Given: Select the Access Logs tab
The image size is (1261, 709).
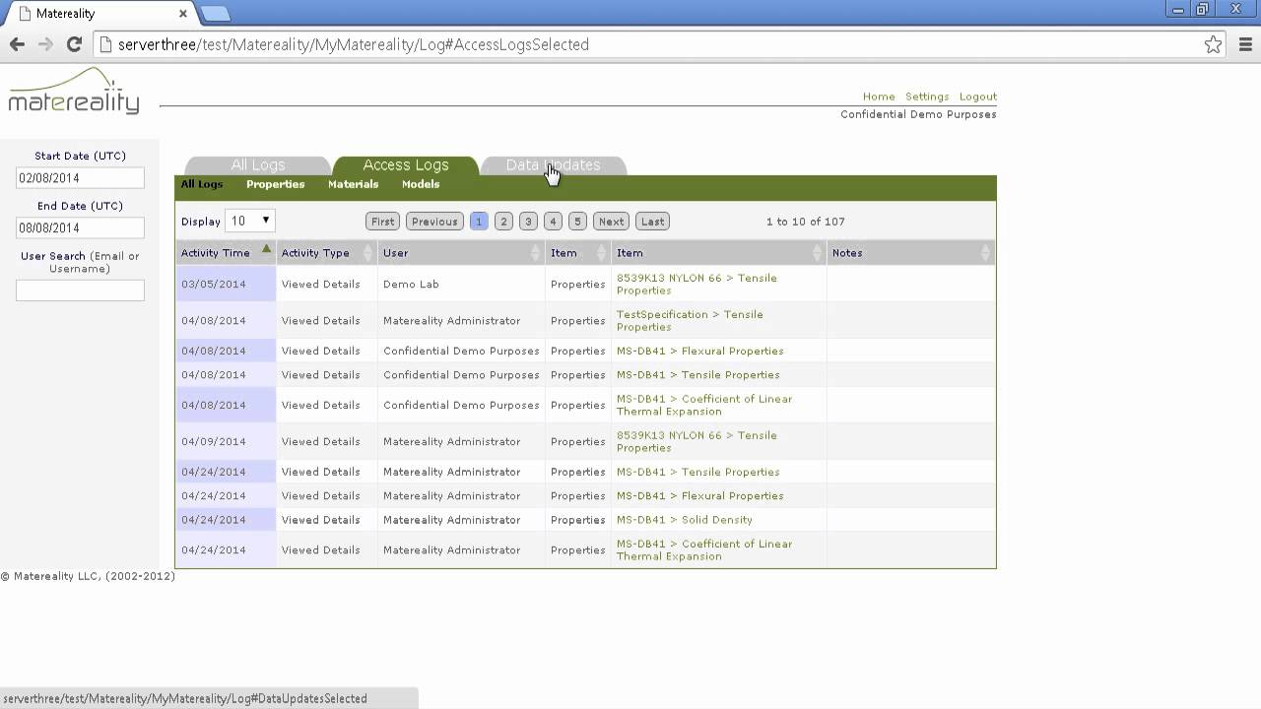Looking at the screenshot, I should tap(406, 165).
